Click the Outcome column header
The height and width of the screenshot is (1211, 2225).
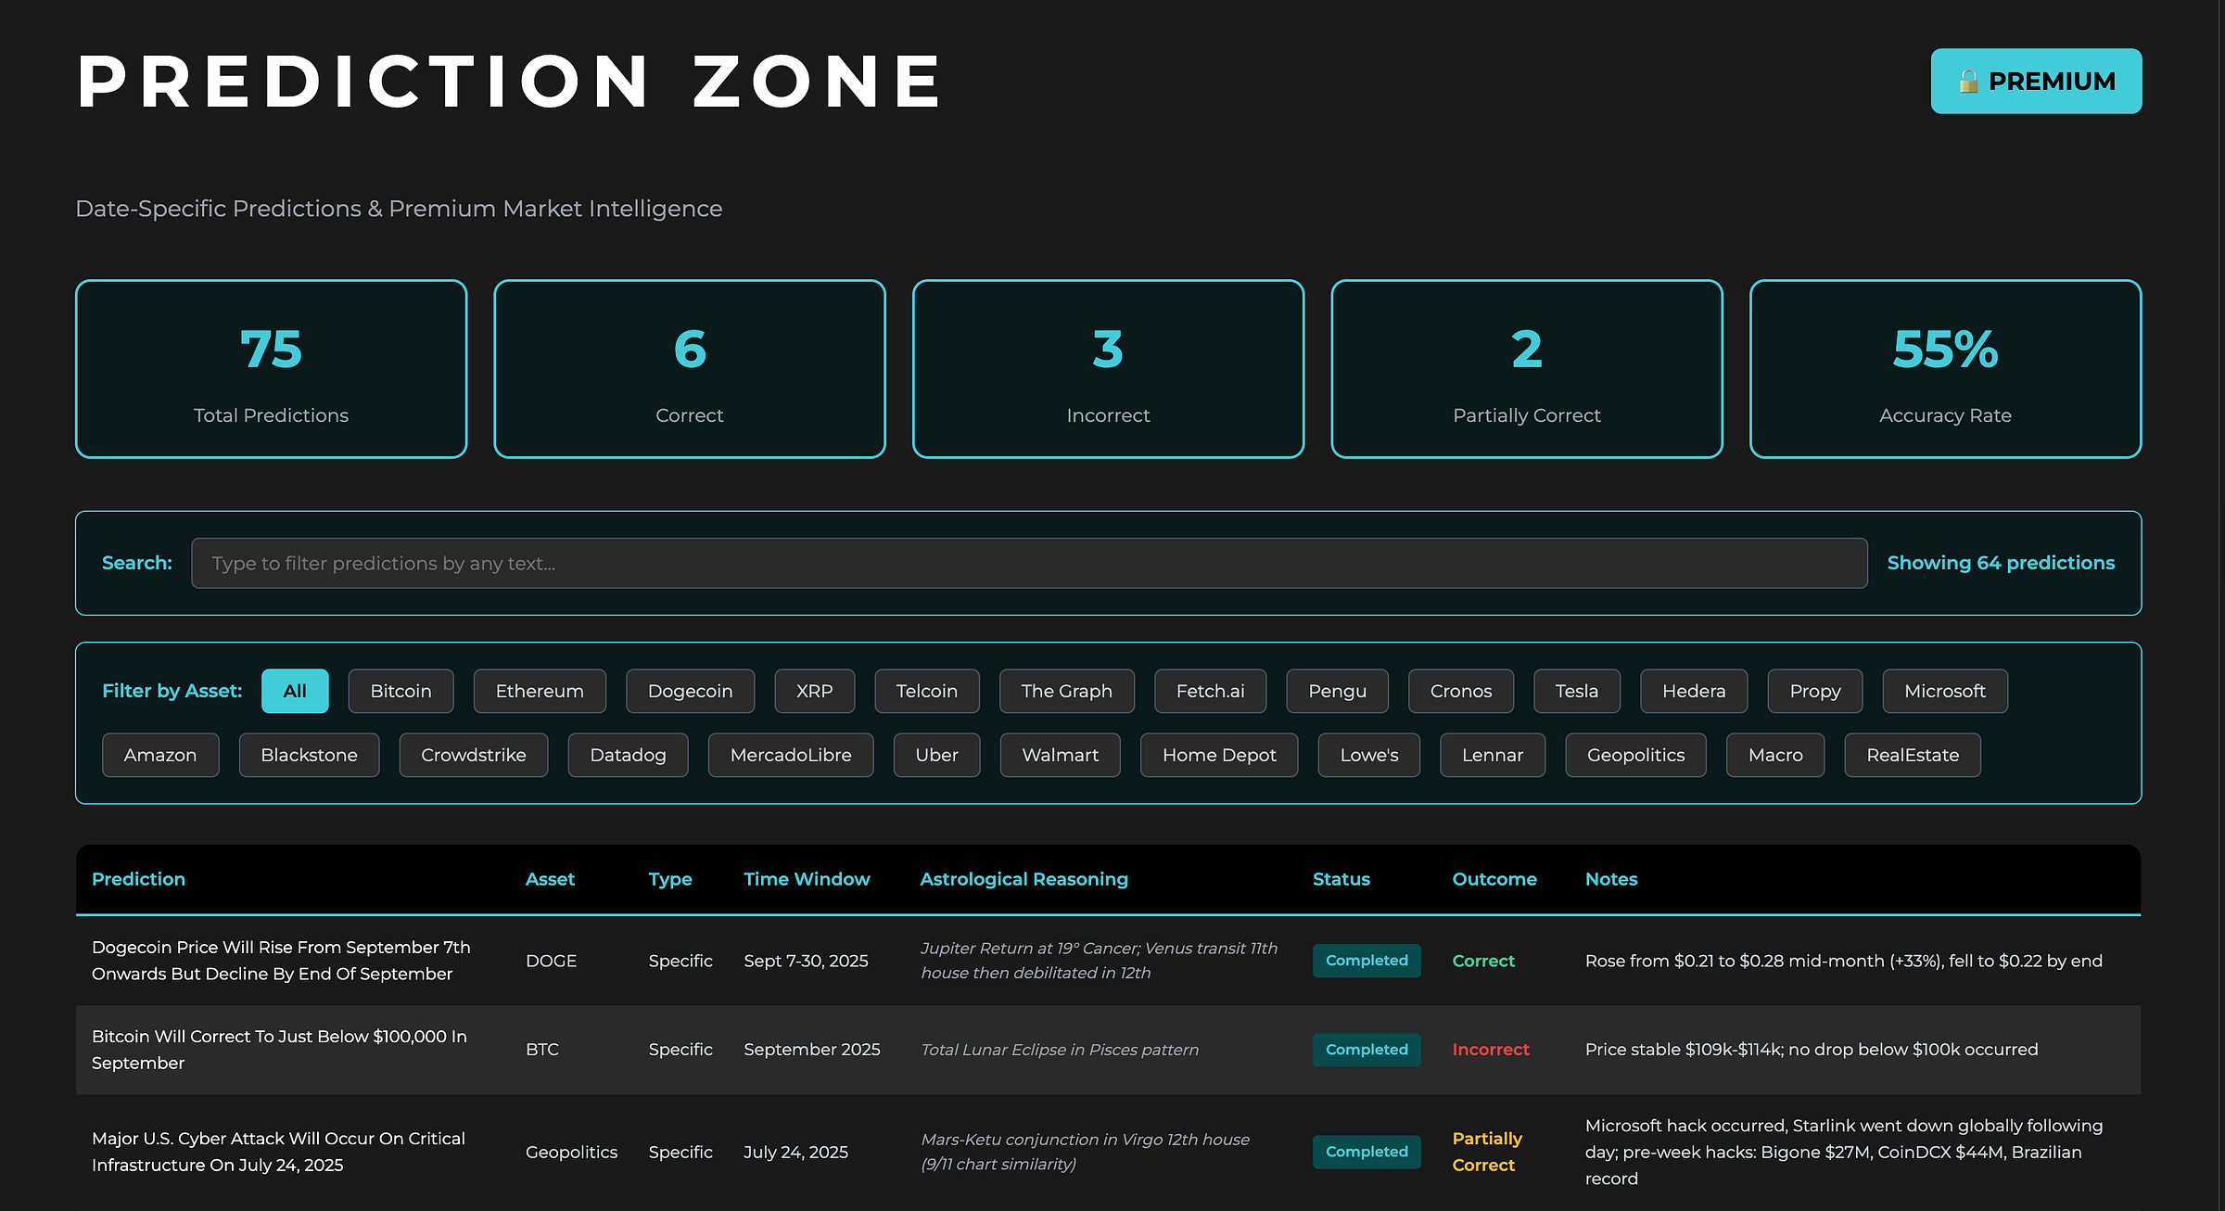tap(1494, 879)
